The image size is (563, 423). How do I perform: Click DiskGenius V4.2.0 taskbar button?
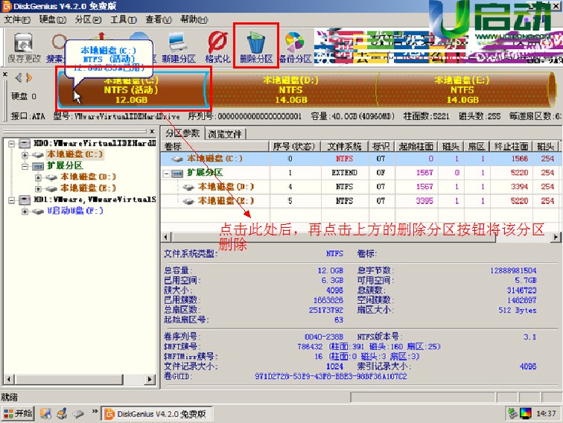coord(157,413)
